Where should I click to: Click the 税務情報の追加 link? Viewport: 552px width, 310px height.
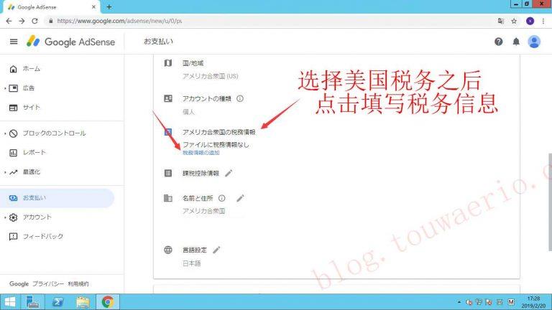click(x=201, y=153)
